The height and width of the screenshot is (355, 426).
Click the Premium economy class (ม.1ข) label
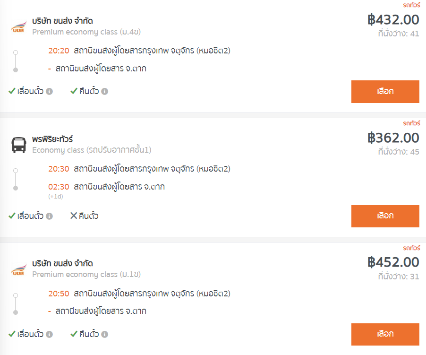86,274
